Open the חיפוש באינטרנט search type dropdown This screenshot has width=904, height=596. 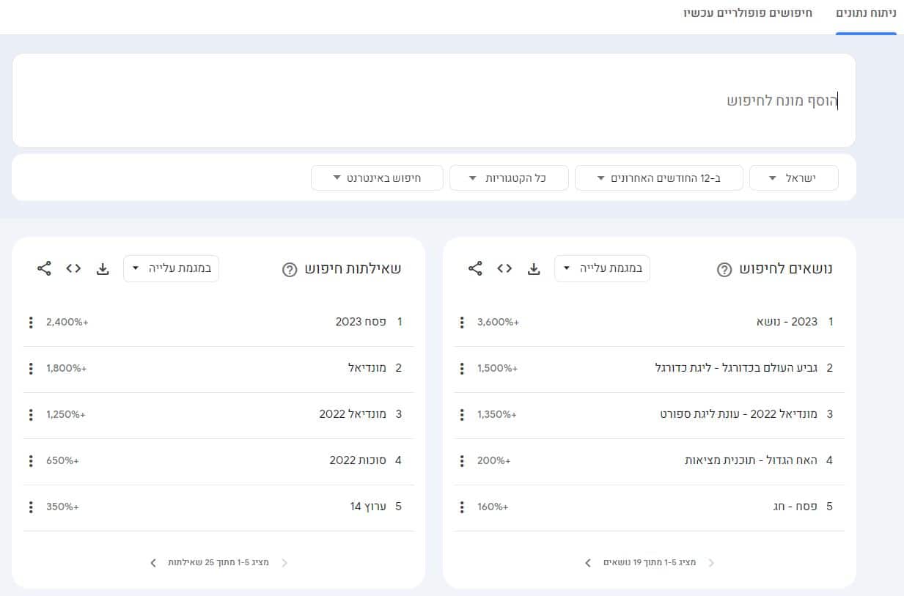(377, 178)
